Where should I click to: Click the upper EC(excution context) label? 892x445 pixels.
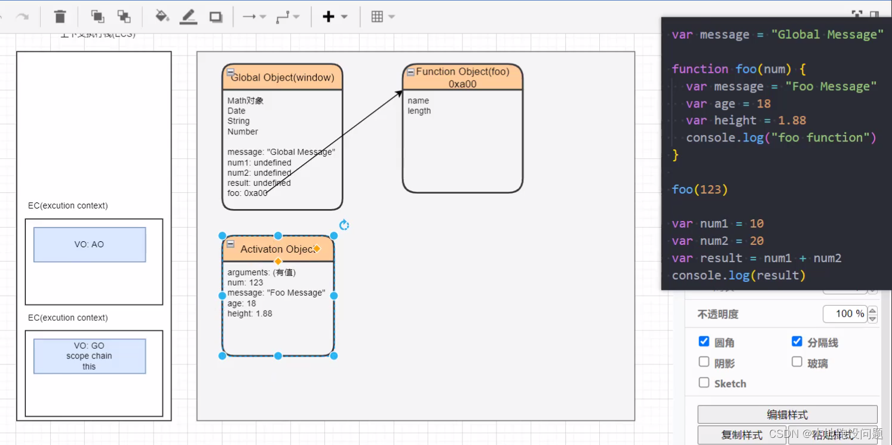(68, 205)
